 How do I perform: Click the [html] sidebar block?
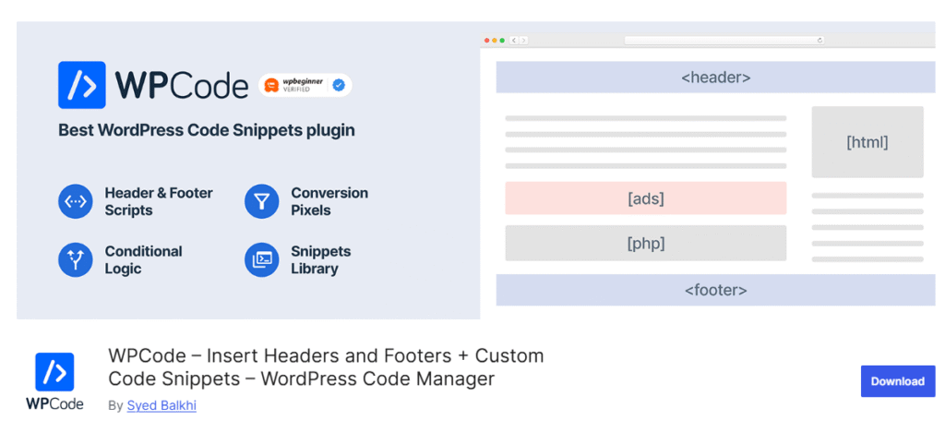tap(867, 142)
